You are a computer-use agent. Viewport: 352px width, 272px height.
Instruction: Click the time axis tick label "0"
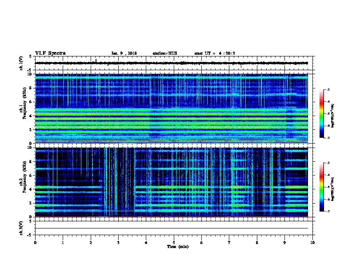35,242
